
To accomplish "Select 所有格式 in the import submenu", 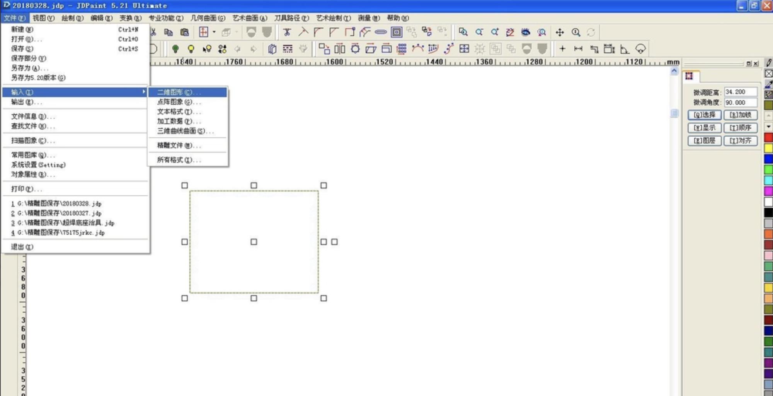I will click(x=179, y=160).
